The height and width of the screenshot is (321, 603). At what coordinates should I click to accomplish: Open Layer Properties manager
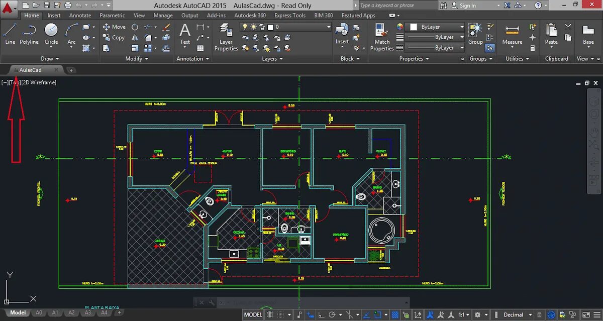pos(226,37)
